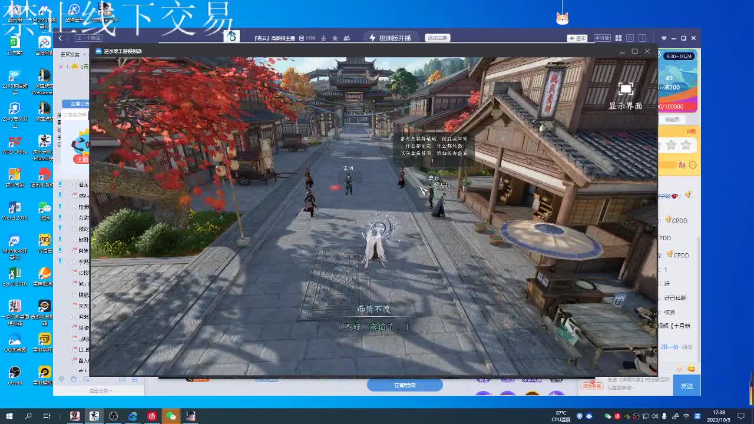Screen dimensions: 754x424
Task: Open Word 2016 desktop shortcut
Action: pyautogui.click(x=15, y=211)
